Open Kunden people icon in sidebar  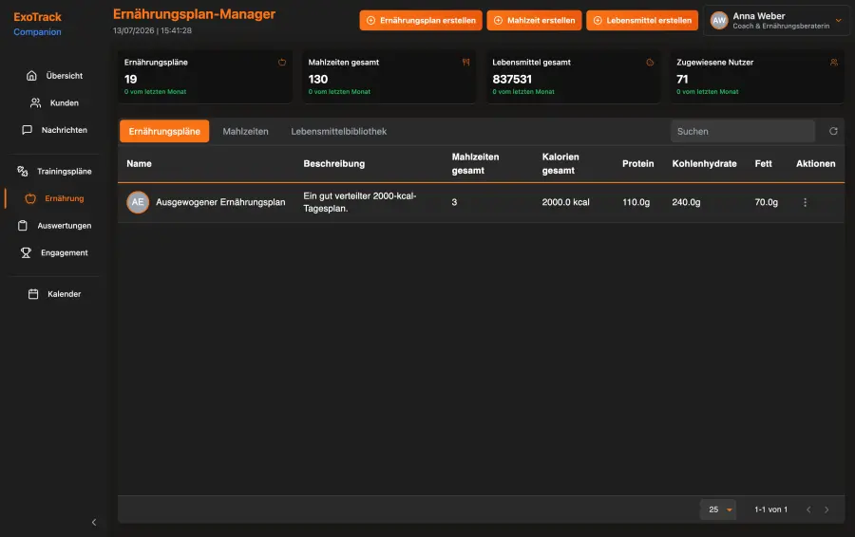[x=35, y=102]
